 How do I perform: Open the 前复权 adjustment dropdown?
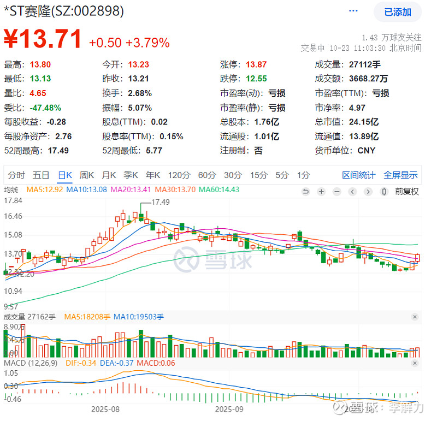406,192
